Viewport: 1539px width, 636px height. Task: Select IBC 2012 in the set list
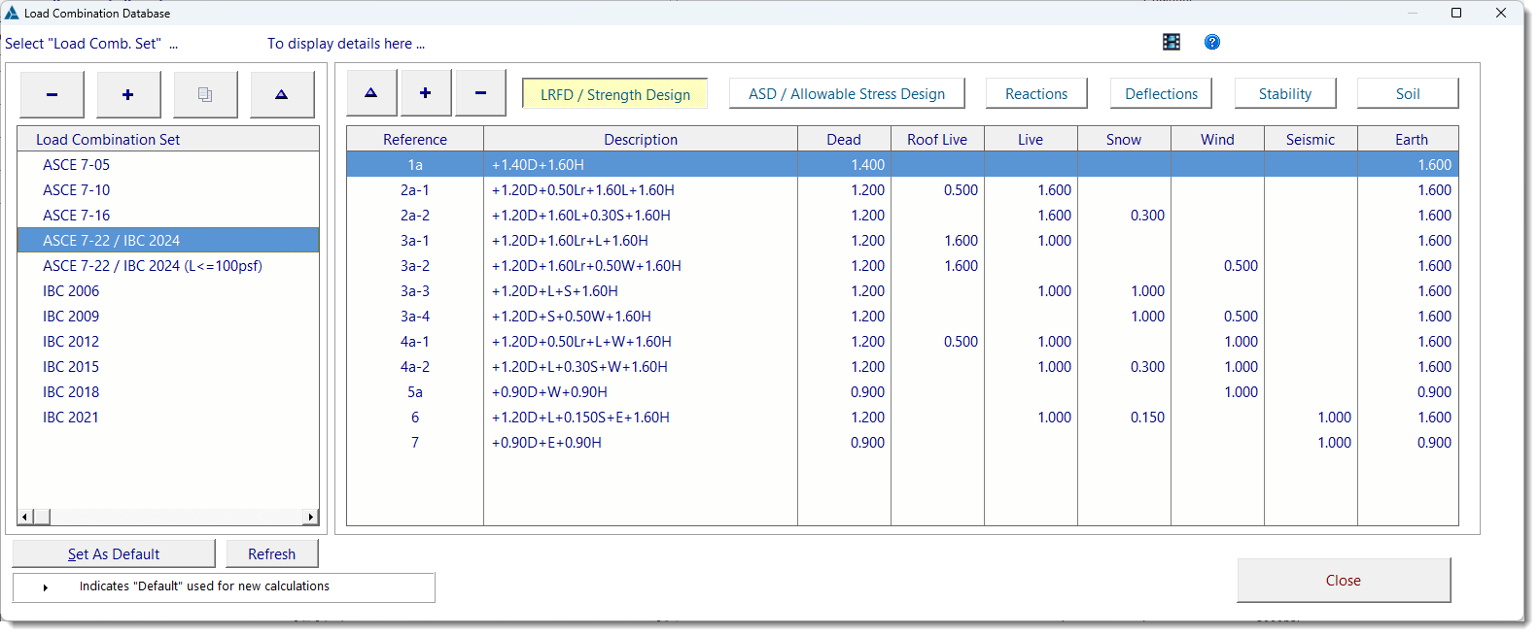click(168, 342)
